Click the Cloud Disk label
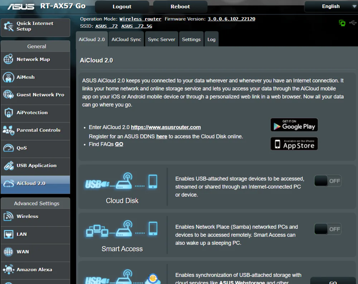Screen dimensions: 358x284 click(122, 201)
